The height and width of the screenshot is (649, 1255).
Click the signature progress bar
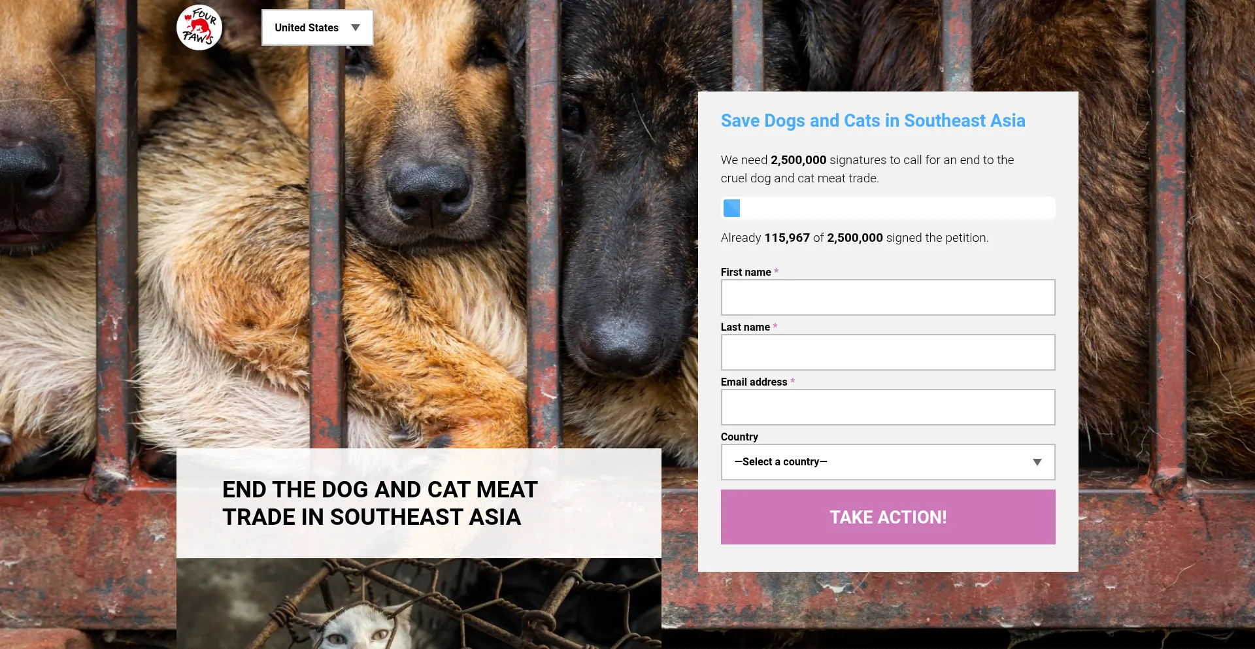(x=888, y=208)
